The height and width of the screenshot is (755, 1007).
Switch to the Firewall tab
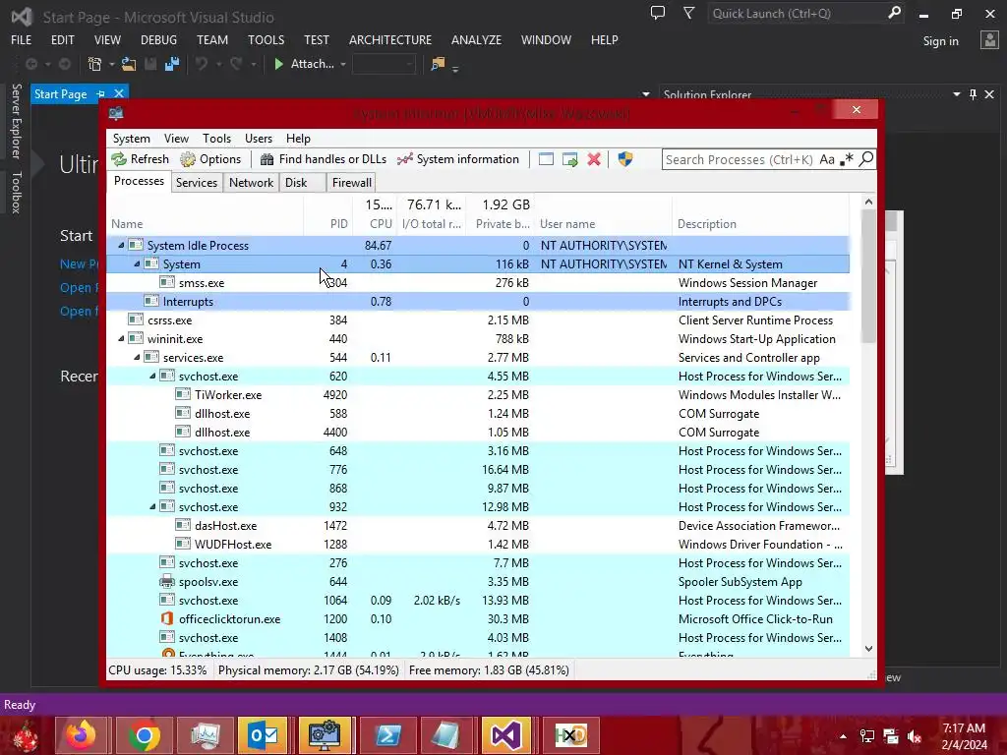click(351, 182)
